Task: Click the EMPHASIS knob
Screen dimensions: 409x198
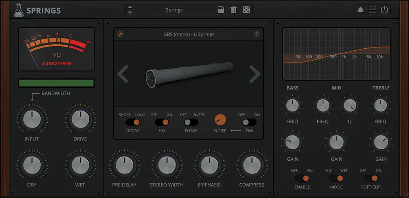Action: click(x=209, y=165)
